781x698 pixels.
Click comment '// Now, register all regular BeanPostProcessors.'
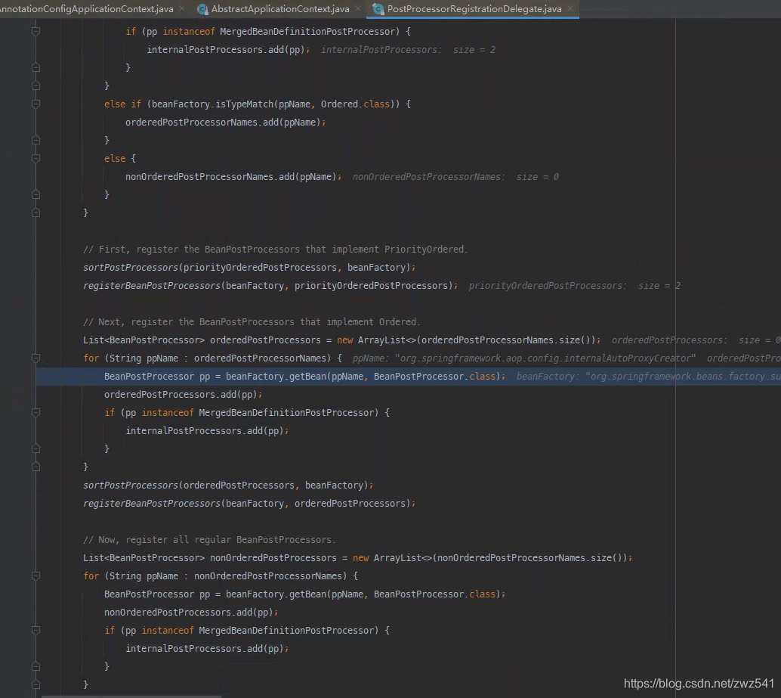(209, 539)
